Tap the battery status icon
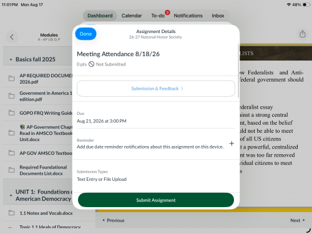312x234 pixels. tap(307, 4)
